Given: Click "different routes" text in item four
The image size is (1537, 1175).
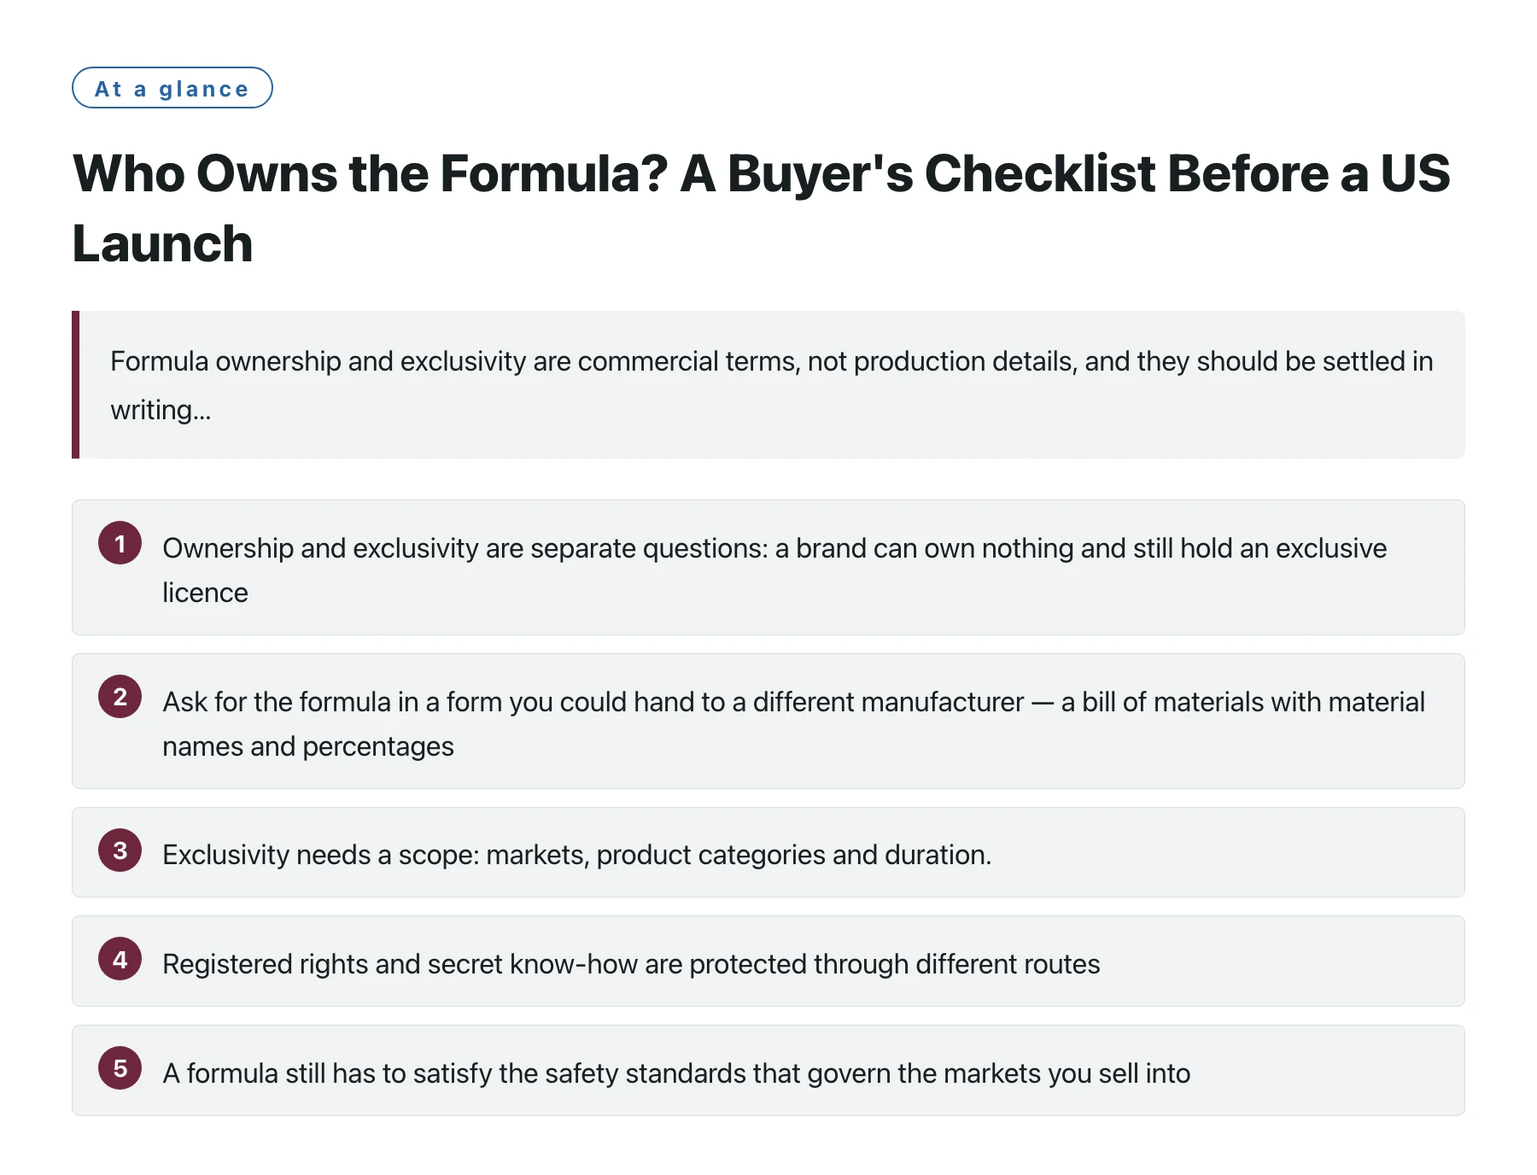Looking at the screenshot, I should (1008, 964).
